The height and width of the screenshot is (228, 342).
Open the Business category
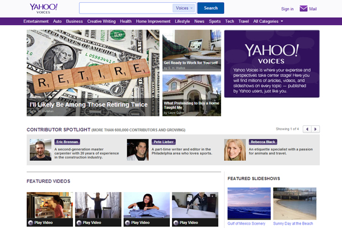coord(74,21)
